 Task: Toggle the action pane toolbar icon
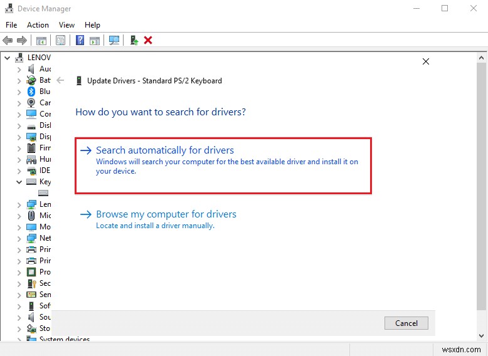pyautogui.click(x=95, y=40)
